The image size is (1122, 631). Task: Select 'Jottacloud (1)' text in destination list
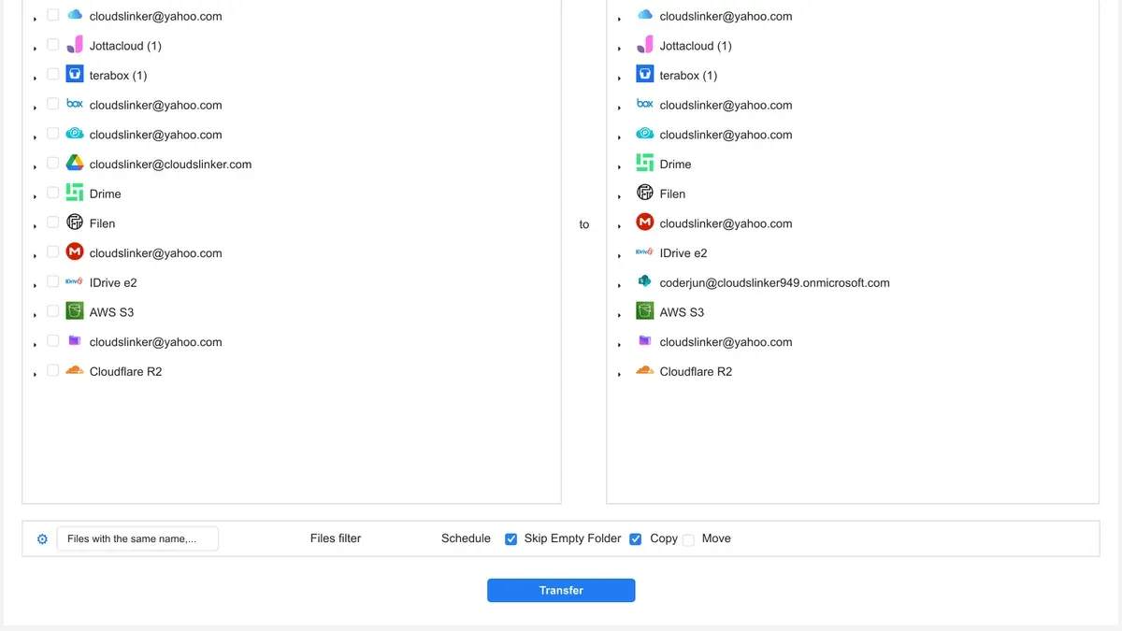(x=696, y=46)
